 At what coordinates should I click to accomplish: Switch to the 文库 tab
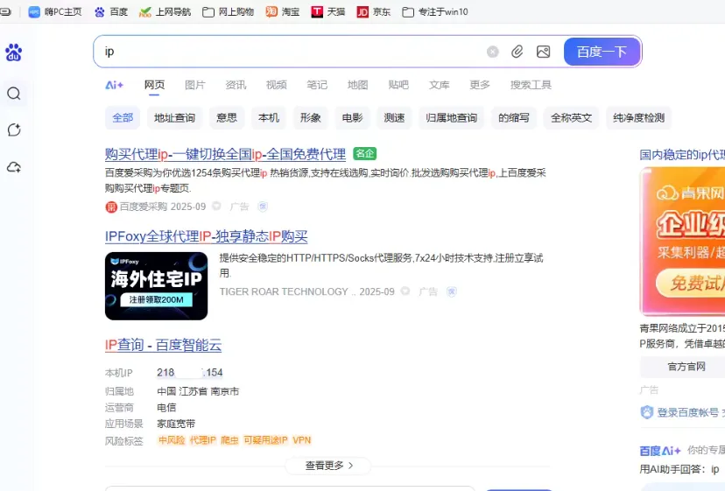click(440, 85)
